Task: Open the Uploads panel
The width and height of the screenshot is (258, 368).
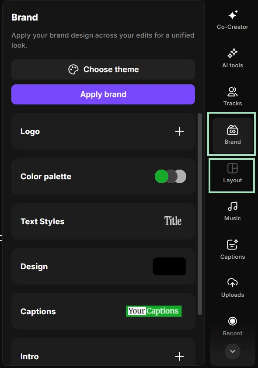Action: pos(232,288)
